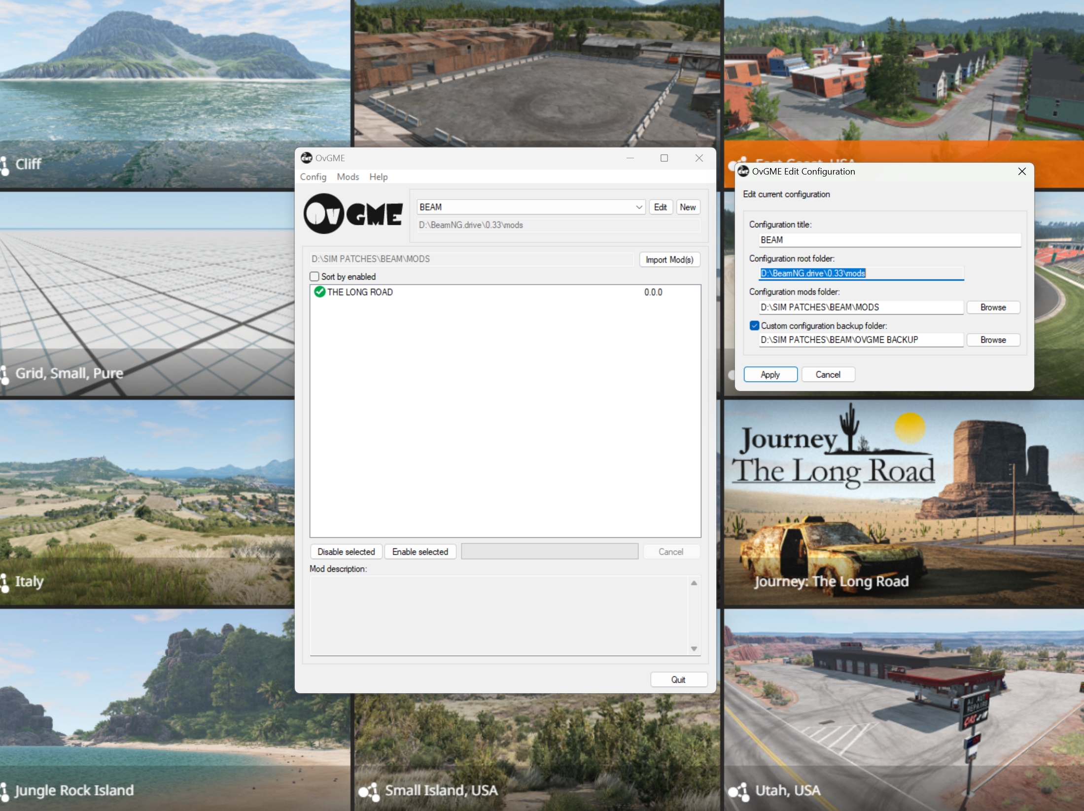Screen dimensions: 1084x811
Task: Expand the BEAM configuration dropdown
Action: (639, 207)
